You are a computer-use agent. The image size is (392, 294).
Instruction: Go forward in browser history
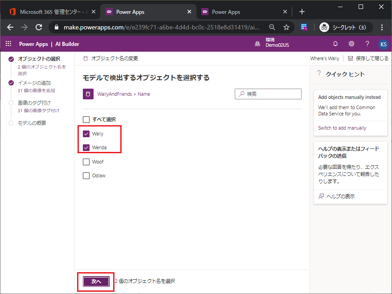click(x=24, y=27)
